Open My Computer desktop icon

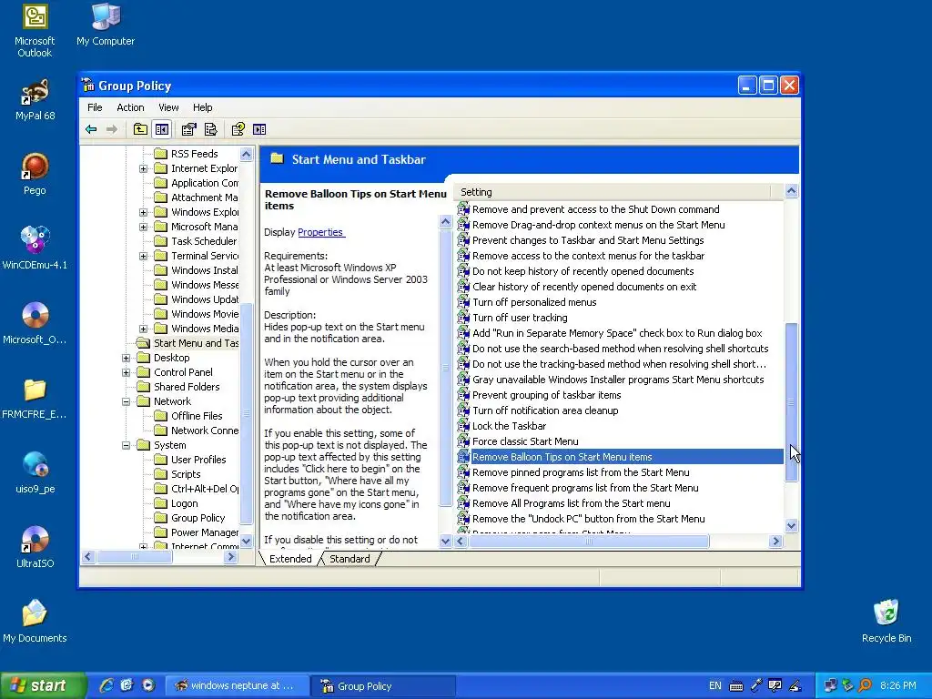pos(106,25)
